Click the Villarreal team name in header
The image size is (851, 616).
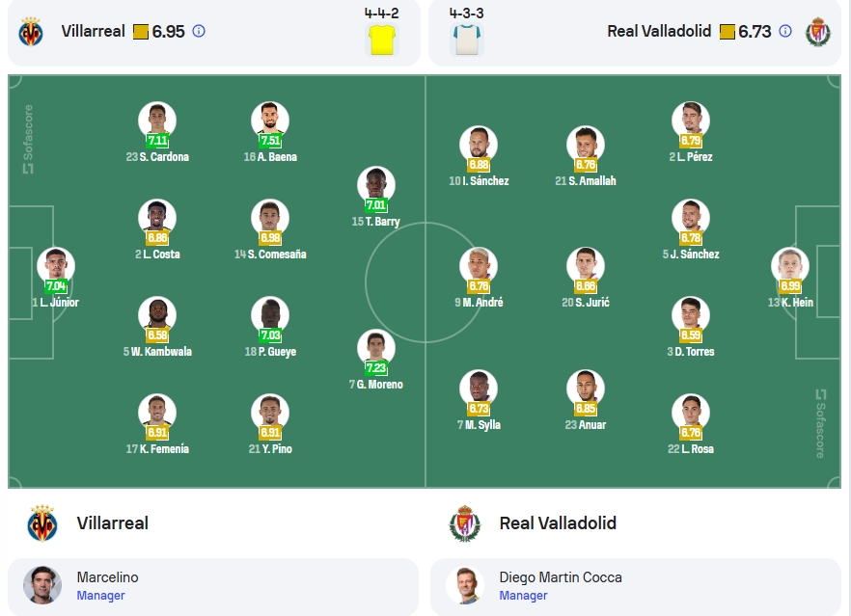93,31
